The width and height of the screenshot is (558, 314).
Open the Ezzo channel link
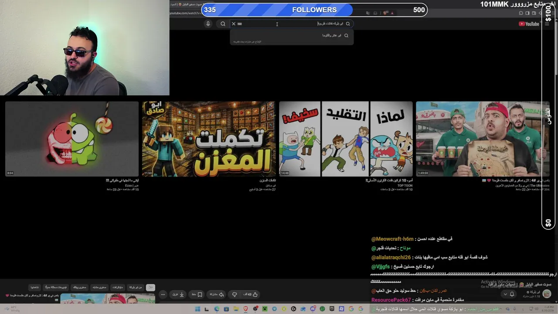click(x=132, y=185)
